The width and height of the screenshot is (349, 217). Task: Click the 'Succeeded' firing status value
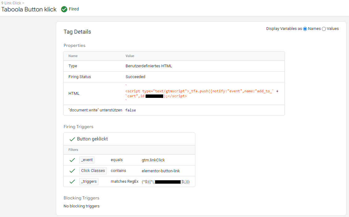[x=135, y=77]
